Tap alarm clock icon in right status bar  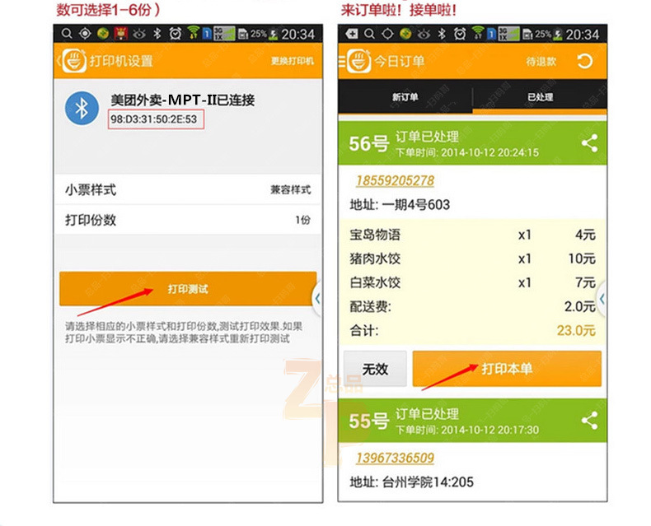tap(460, 34)
